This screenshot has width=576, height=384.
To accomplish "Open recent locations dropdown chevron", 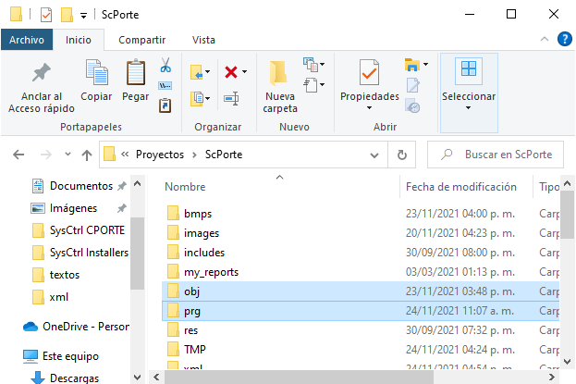I will [x=67, y=155].
